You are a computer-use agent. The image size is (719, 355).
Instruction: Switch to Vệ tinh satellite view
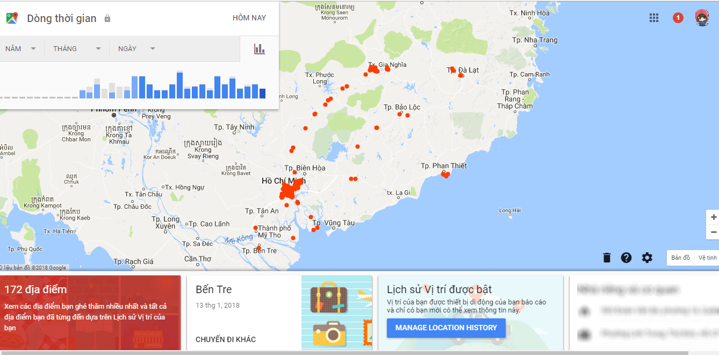(707, 258)
